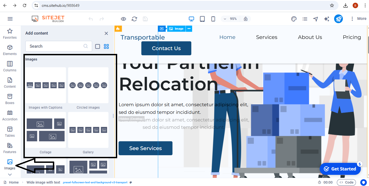Image resolution: width=369 pixels, height=186 pixels.
Task: Switch to tablet device view
Action: [x=202, y=19]
